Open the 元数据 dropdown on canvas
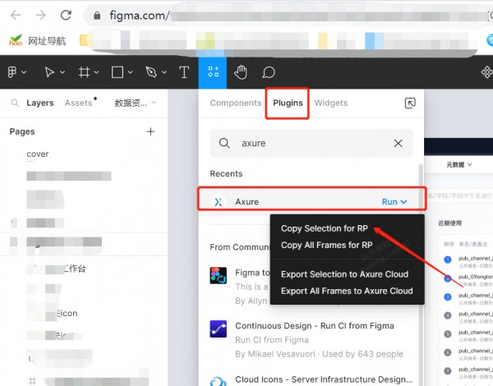Viewport: 493px width, 386px height. point(459,165)
